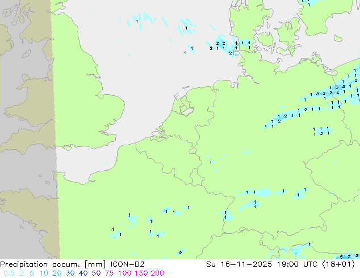Click the 10 legend value
Image resolution: width=360 pixels, height=278 pixels.
pos(44,273)
